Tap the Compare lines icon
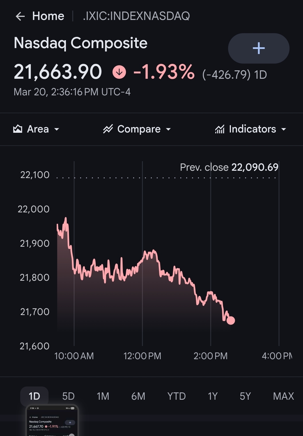 tap(108, 129)
